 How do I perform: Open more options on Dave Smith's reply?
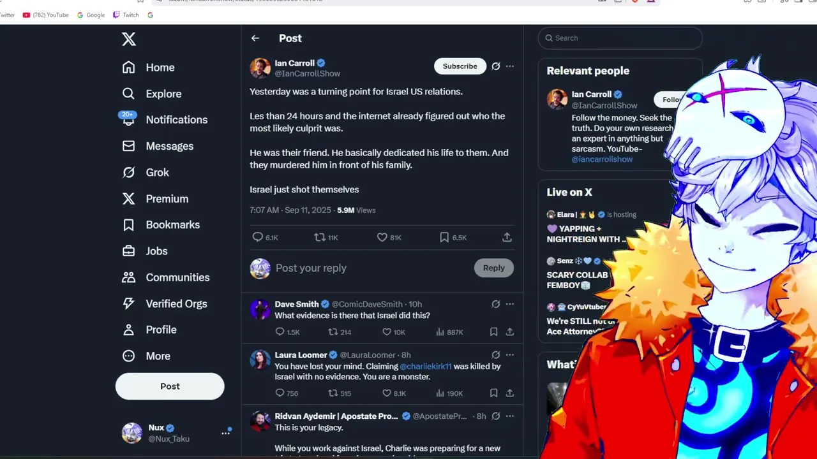509,304
